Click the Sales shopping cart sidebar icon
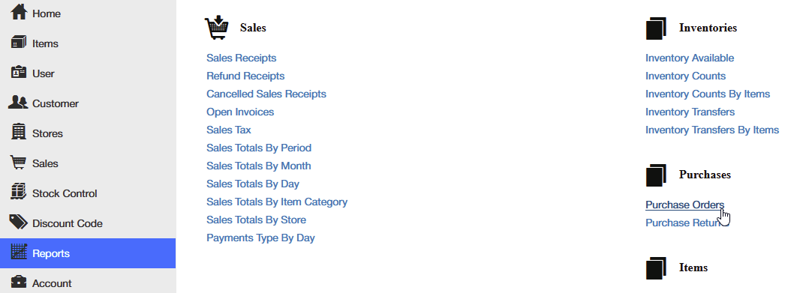The width and height of the screenshot is (812, 293). (x=18, y=163)
